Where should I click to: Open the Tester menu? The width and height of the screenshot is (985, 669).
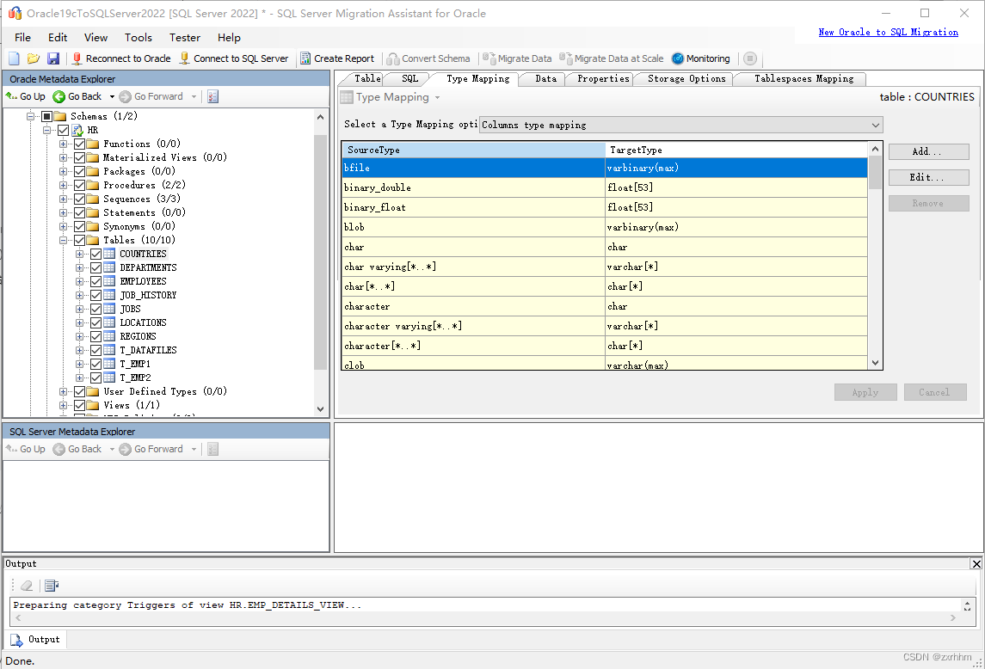pos(185,37)
